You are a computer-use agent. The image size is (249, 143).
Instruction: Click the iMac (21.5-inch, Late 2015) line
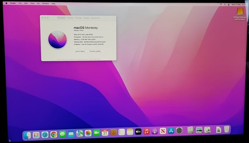point(83,34)
